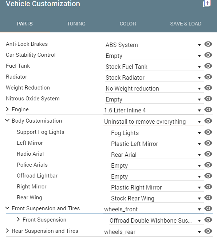
Task: Hide Support Fog Lights with eye icon
Action: point(208,132)
